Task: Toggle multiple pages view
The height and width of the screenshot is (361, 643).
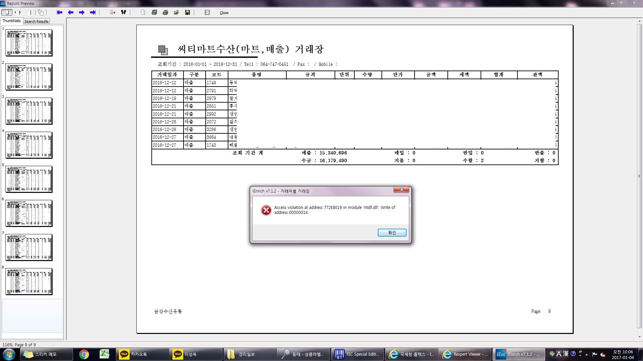Action: [x=41, y=12]
